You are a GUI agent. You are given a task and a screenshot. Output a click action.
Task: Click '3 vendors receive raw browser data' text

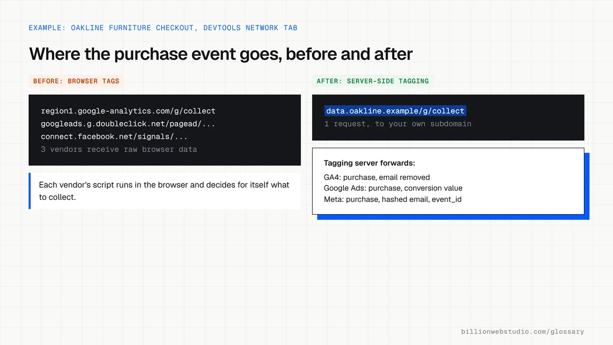[x=119, y=149]
